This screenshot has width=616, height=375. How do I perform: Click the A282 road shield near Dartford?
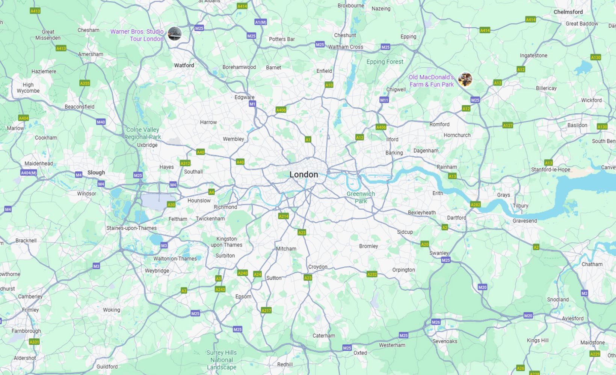pyautogui.click(x=476, y=205)
